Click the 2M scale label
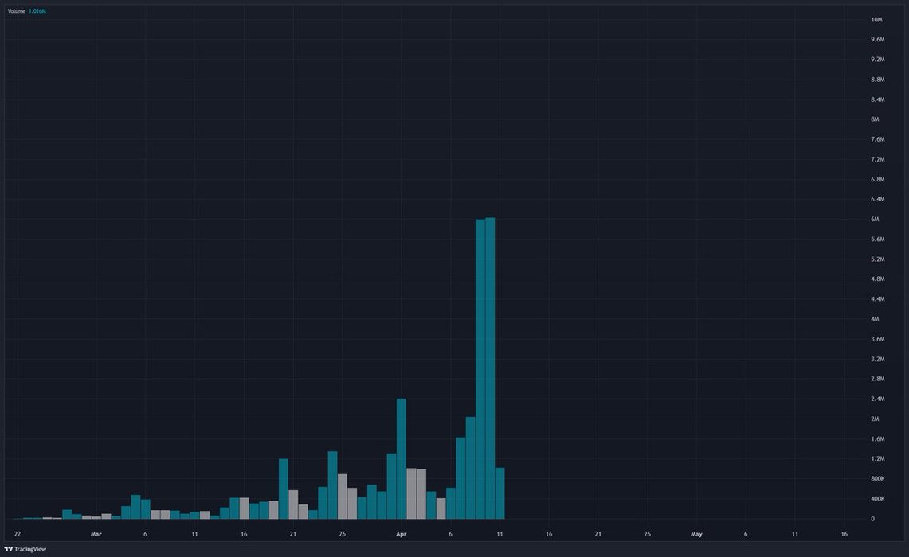Screen dimensions: 909x557 coord(875,419)
